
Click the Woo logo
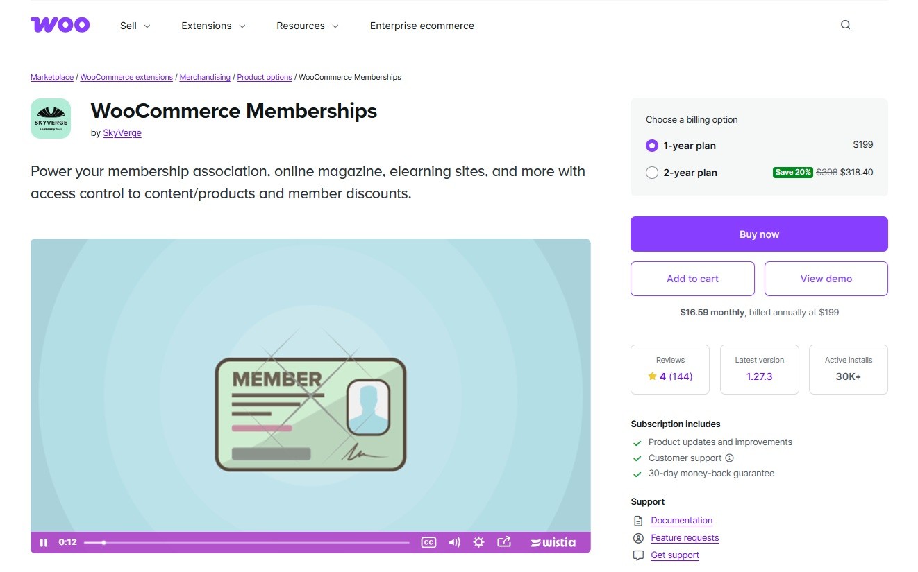click(60, 24)
